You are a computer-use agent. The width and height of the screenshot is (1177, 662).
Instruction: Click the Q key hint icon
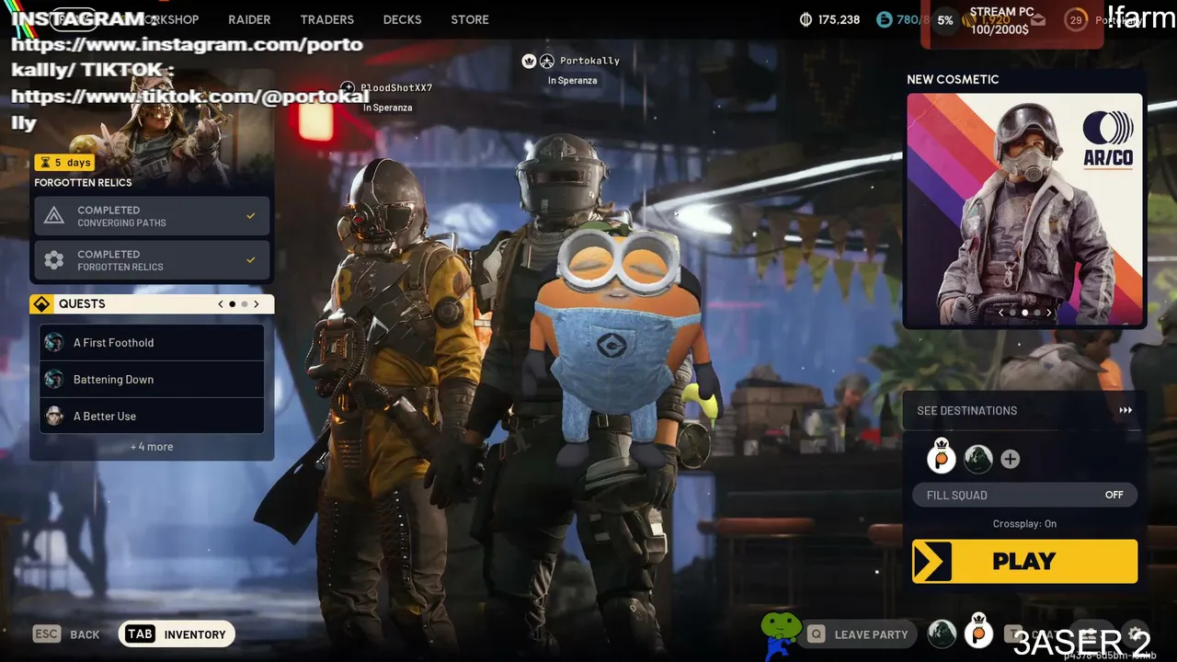(x=816, y=634)
